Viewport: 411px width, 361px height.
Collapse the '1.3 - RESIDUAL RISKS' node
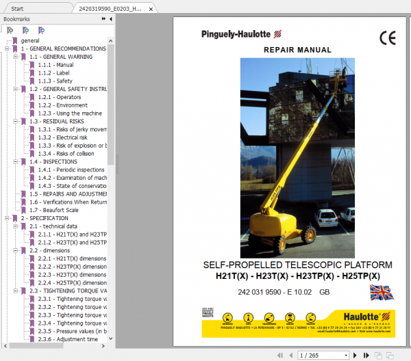pos(16,122)
